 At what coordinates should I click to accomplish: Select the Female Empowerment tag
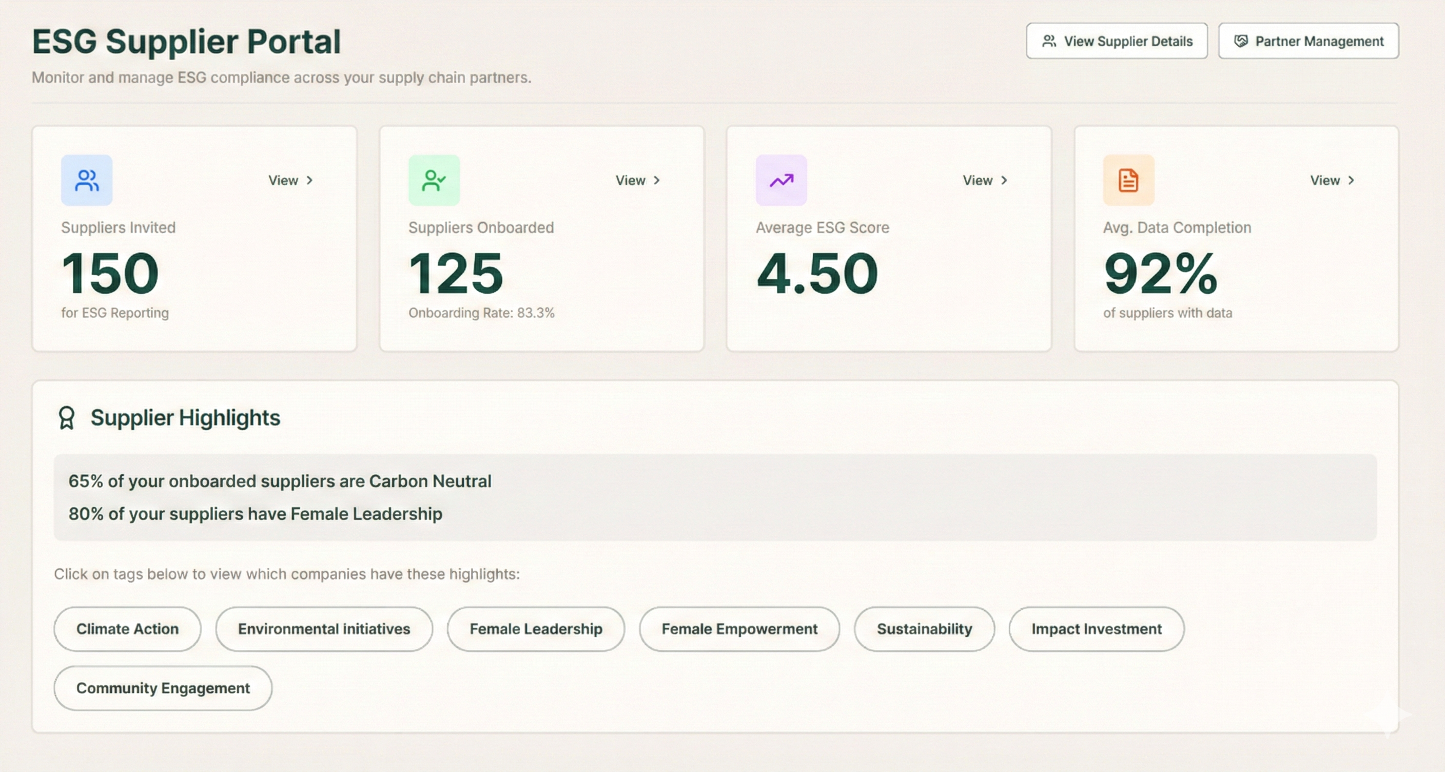coord(739,629)
